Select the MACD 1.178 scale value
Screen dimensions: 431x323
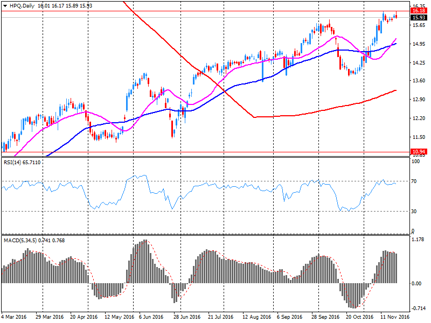pos(418,240)
